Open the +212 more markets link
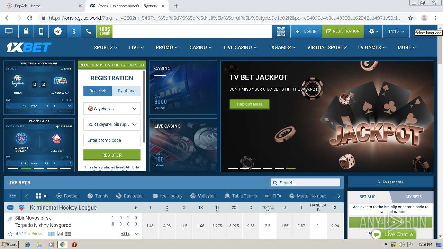This screenshot has width=443, height=249. click(x=125, y=234)
